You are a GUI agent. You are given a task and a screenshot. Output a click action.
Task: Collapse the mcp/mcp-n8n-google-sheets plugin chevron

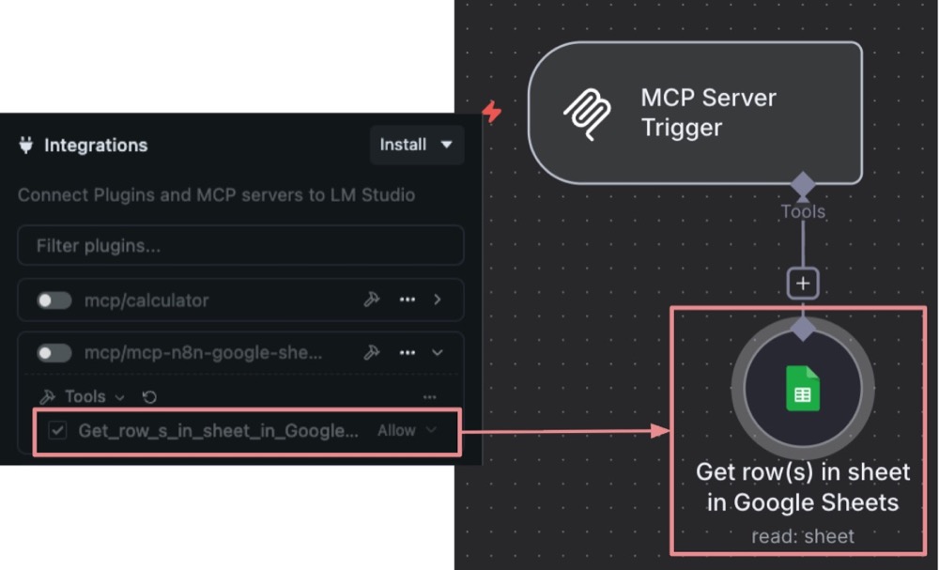click(438, 353)
